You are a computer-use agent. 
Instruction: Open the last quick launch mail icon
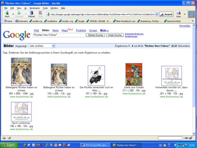[69, 145]
